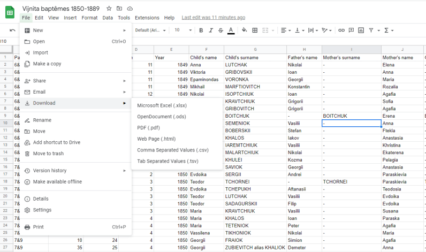This screenshot has height=252, width=426.
Task: Click the Undo arrow in the toolbar
Action: (x=12, y=30)
